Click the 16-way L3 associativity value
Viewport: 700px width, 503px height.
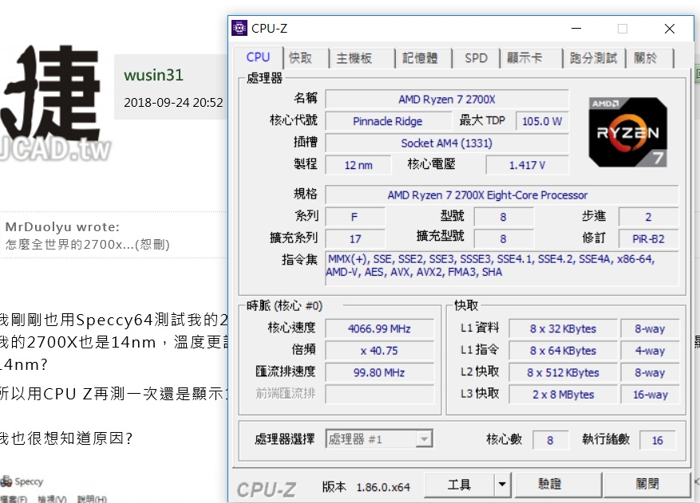pyautogui.click(x=650, y=395)
